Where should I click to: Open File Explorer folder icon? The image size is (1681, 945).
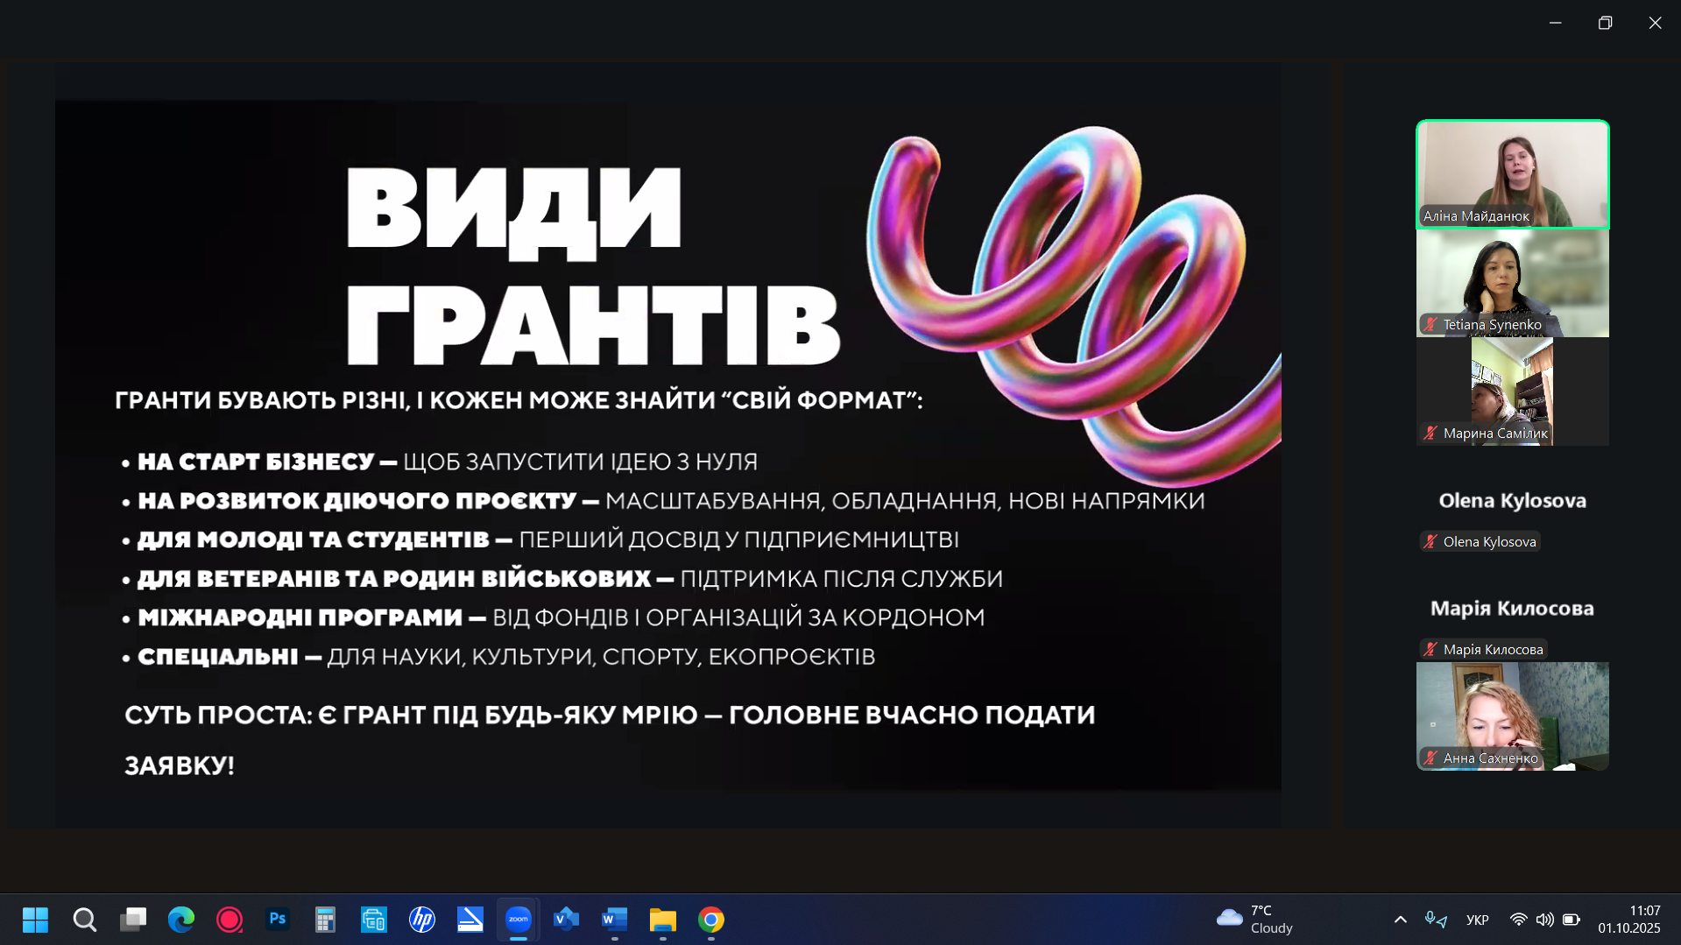pos(662,920)
